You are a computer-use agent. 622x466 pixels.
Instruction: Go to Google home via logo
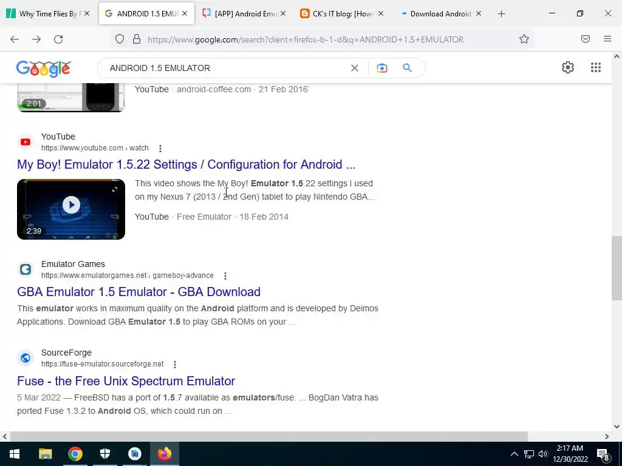pyautogui.click(x=44, y=69)
